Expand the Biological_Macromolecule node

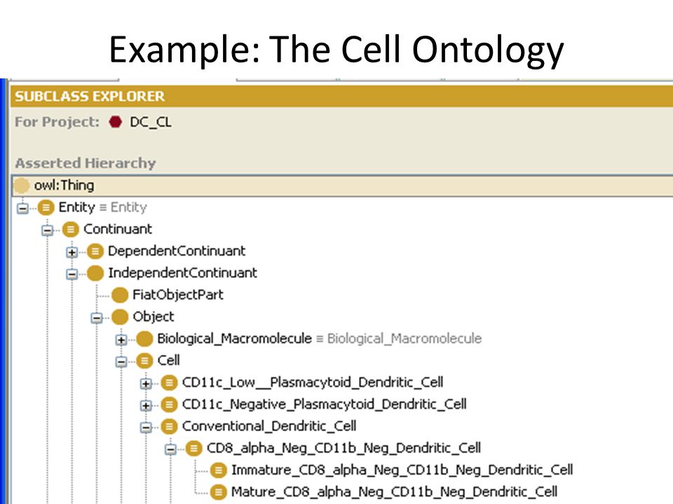coord(121,340)
